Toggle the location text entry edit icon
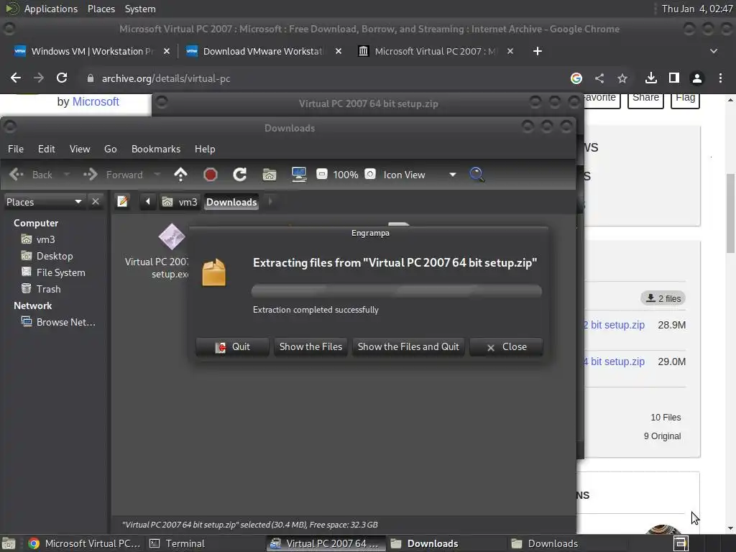This screenshot has height=552, width=736. 122,202
